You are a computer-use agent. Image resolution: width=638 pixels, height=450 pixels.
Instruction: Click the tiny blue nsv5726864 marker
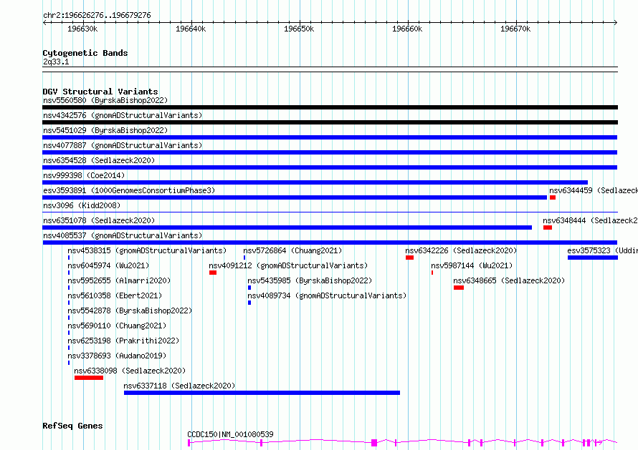click(244, 258)
